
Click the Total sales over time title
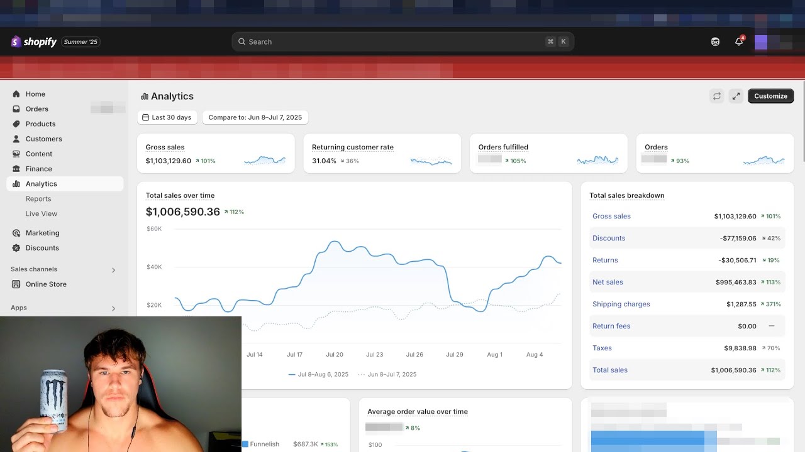point(180,196)
